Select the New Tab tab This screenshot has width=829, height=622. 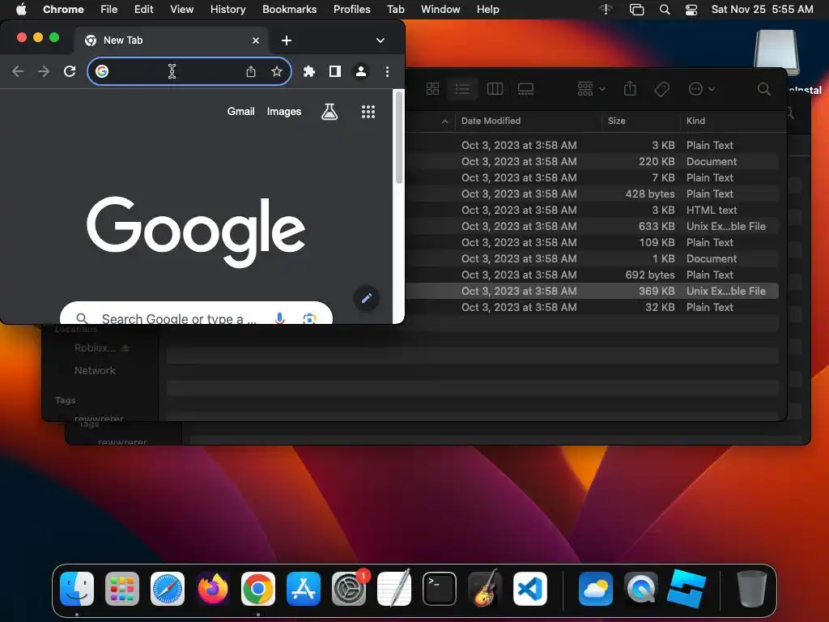pos(172,40)
